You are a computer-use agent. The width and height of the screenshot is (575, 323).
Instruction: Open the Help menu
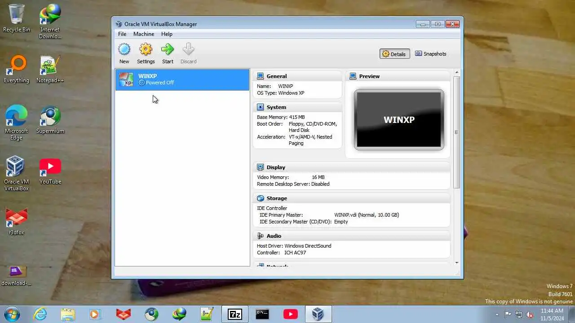point(167,34)
